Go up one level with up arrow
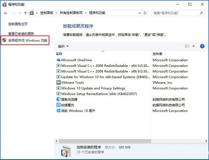The width and height of the screenshot is (209, 160). pyautogui.click(x=25, y=13)
